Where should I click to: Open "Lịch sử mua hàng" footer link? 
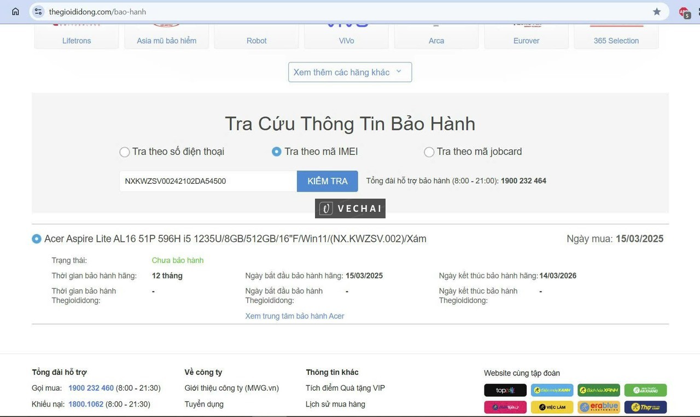click(335, 404)
